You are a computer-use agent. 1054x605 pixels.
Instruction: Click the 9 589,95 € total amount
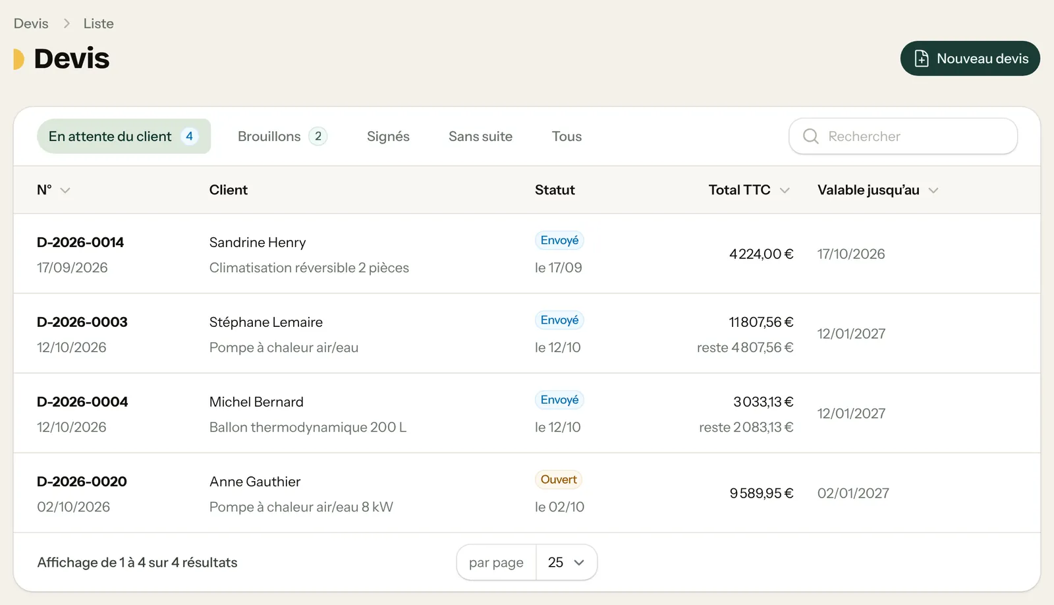[762, 494]
